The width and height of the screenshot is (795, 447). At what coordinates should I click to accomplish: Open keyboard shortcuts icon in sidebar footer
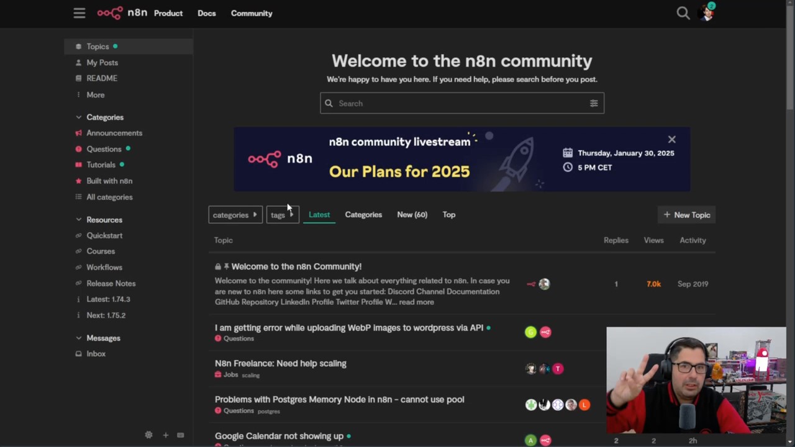[x=180, y=435]
